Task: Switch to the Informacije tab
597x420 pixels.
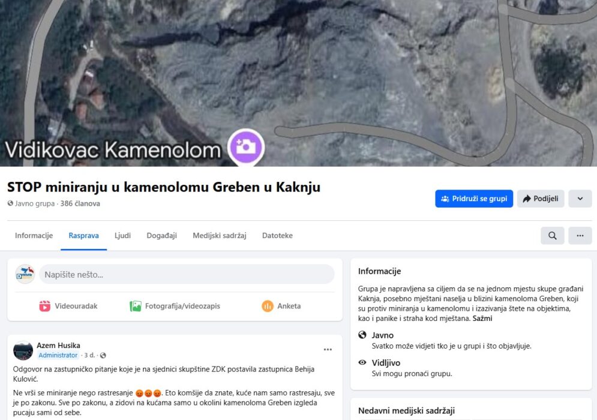Action: click(x=34, y=235)
